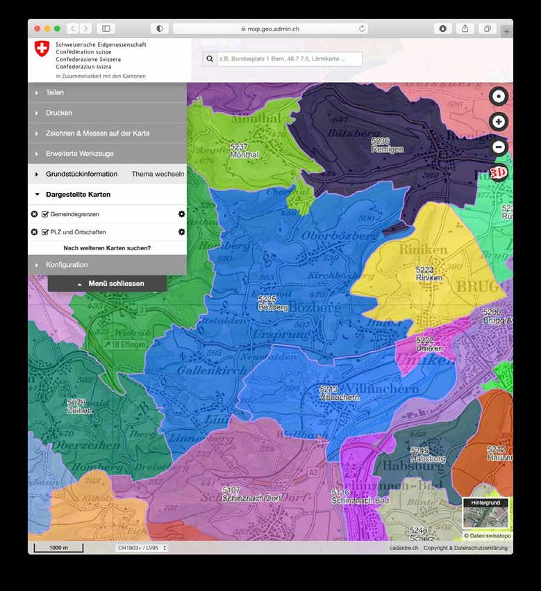This screenshot has width=541, height=591.
Task: Click the Thema wechseln link
Action: [158, 174]
